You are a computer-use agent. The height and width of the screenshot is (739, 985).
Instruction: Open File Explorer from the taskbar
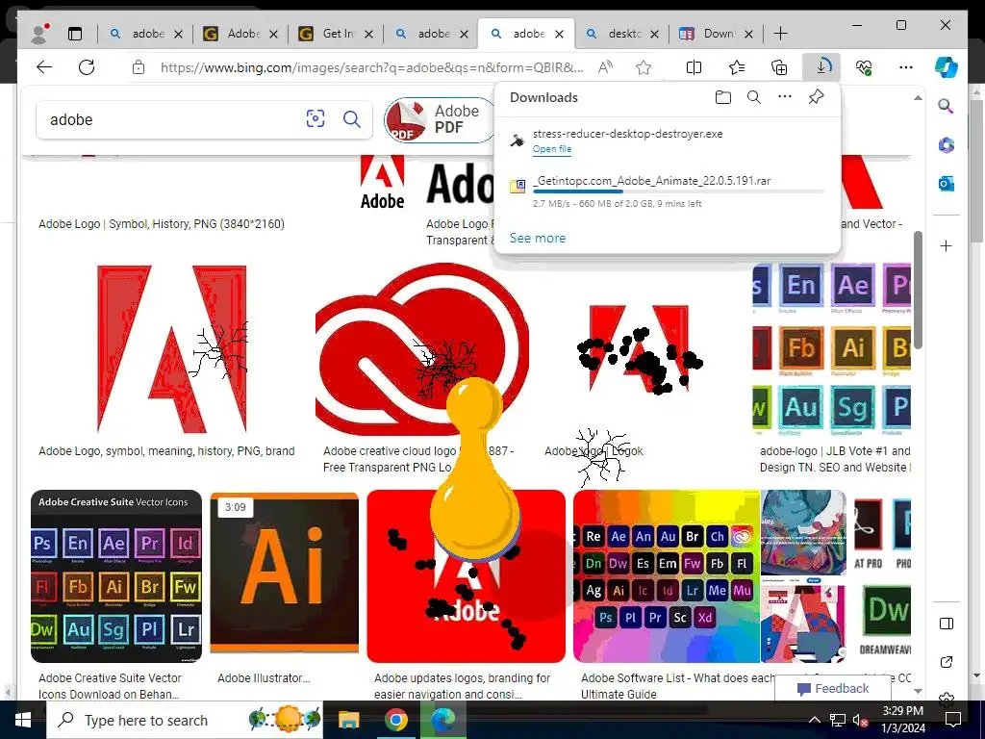tap(348, 720)
